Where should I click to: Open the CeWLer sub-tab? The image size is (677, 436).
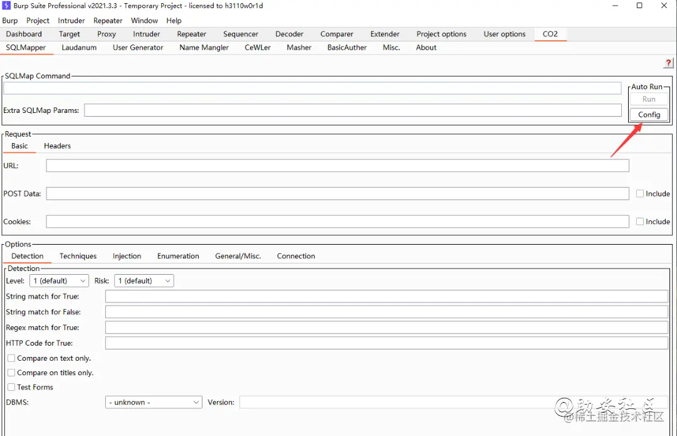[x=258, y=48]
